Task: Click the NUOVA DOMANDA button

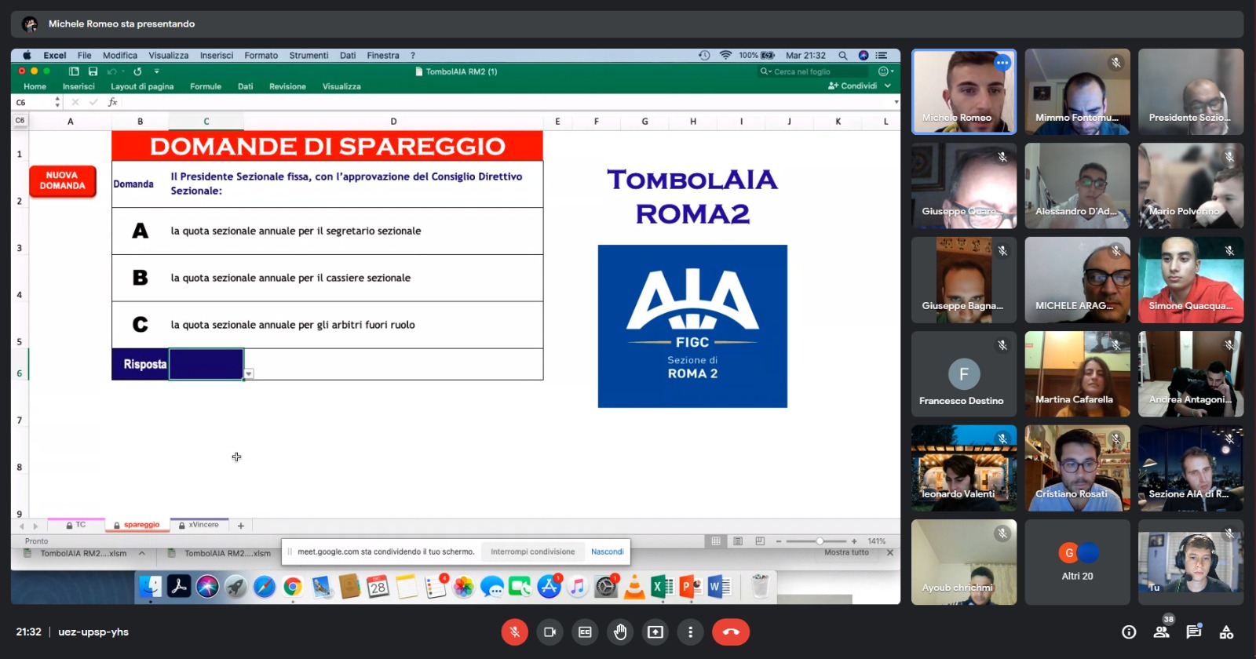Action: click(x=63, y=181)
